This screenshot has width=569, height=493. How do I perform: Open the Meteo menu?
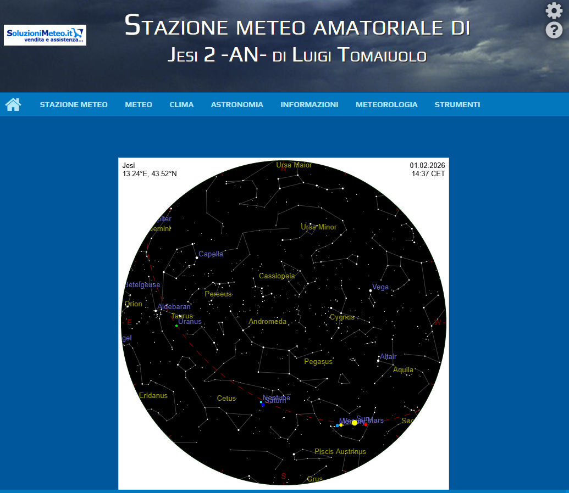[139, 104]
